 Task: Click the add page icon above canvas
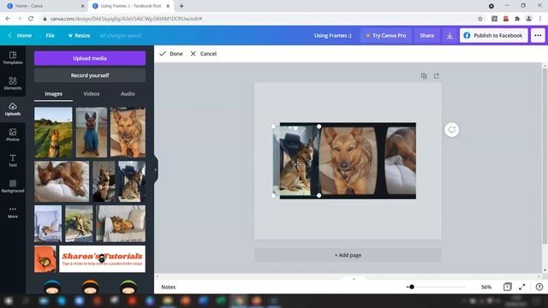(437, 76)
